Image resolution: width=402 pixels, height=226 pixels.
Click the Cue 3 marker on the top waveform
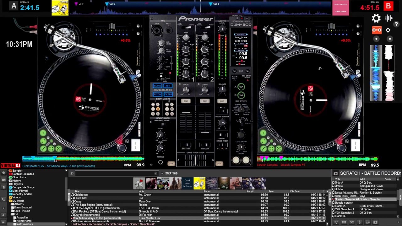pos(107,4)
